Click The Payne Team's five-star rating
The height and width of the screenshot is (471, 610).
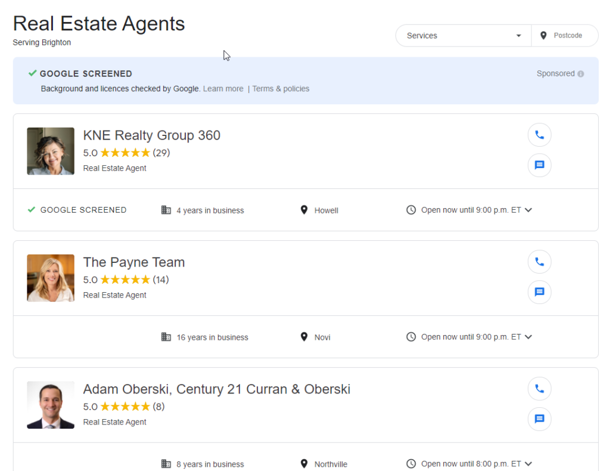pos(125,280)
